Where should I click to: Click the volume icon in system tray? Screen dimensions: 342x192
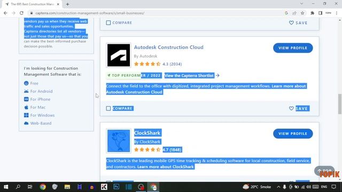[308, 187]
